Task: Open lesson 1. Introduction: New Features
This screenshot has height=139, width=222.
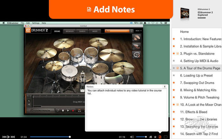Action: tap(201, 39)
